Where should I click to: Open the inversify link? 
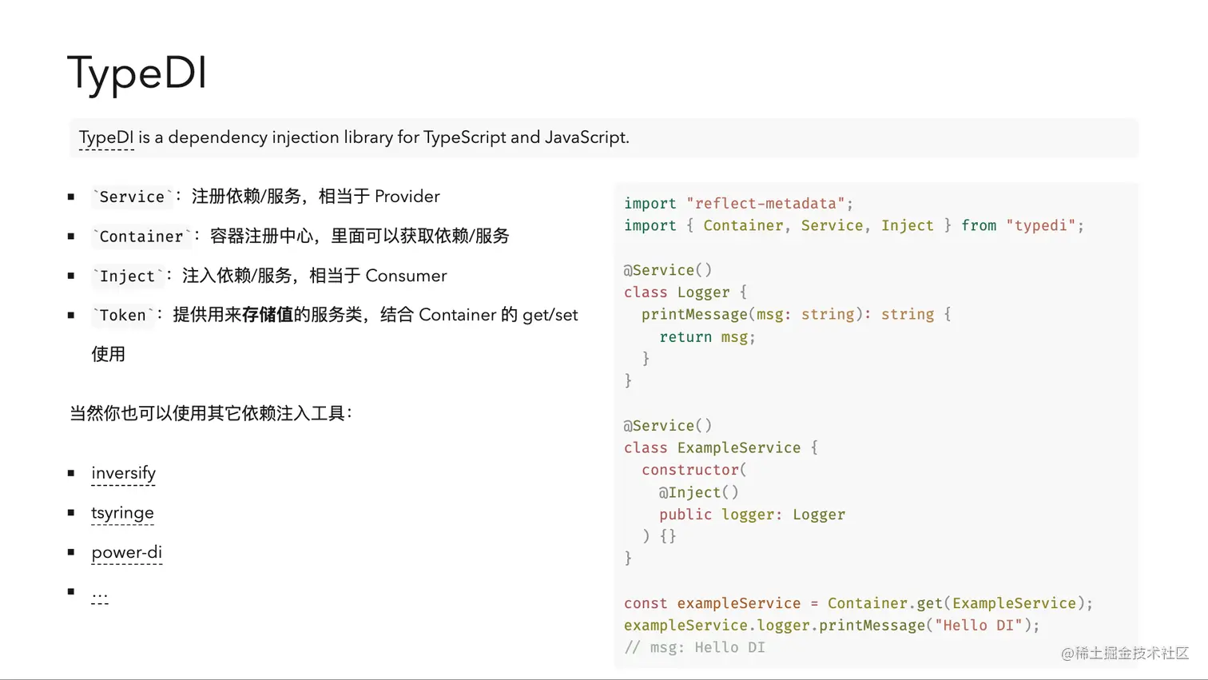123,473
